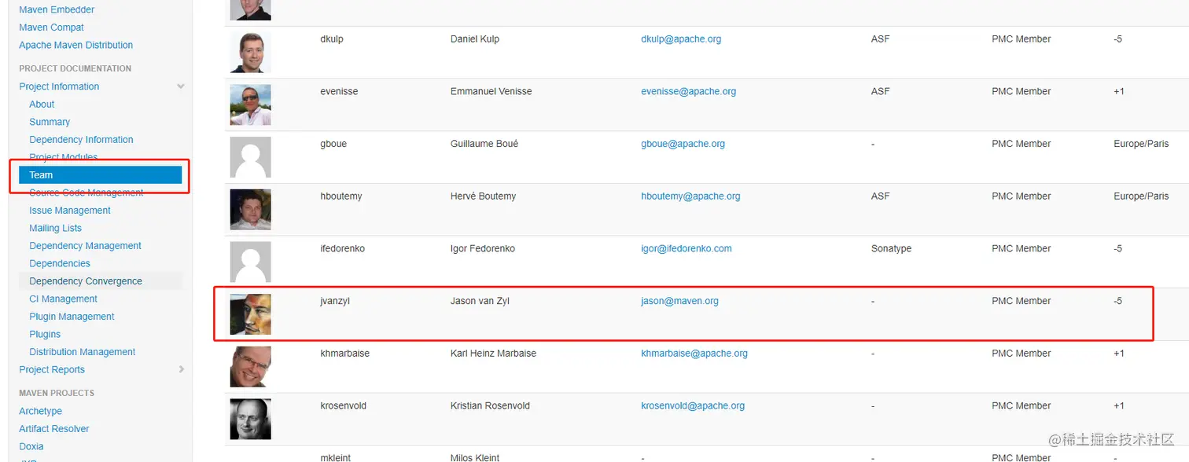The width and height of the screenshot is (1189, 462).
Task: Open Apache Maven Distribution link
Action: 75,45
